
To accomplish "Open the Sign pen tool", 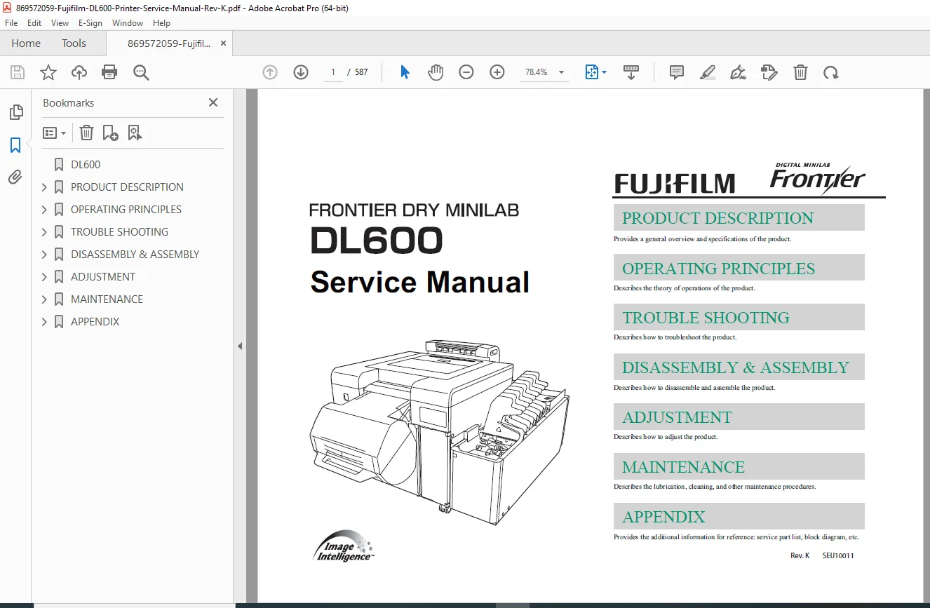I will click(x=738, y=72).
